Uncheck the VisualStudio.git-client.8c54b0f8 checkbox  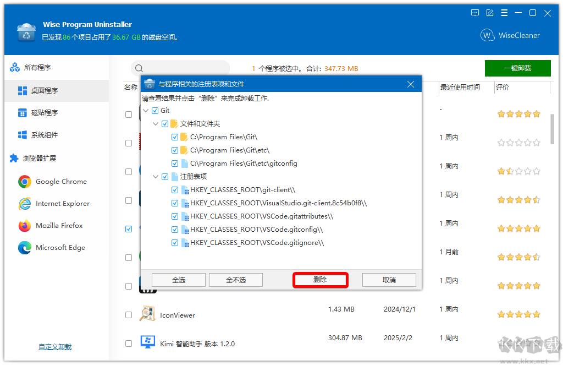175,203
